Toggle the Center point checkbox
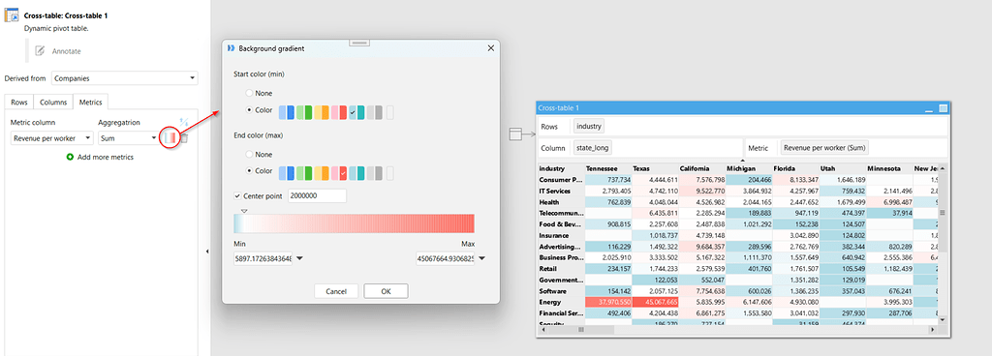992x356 pixels. click(238, 195)
